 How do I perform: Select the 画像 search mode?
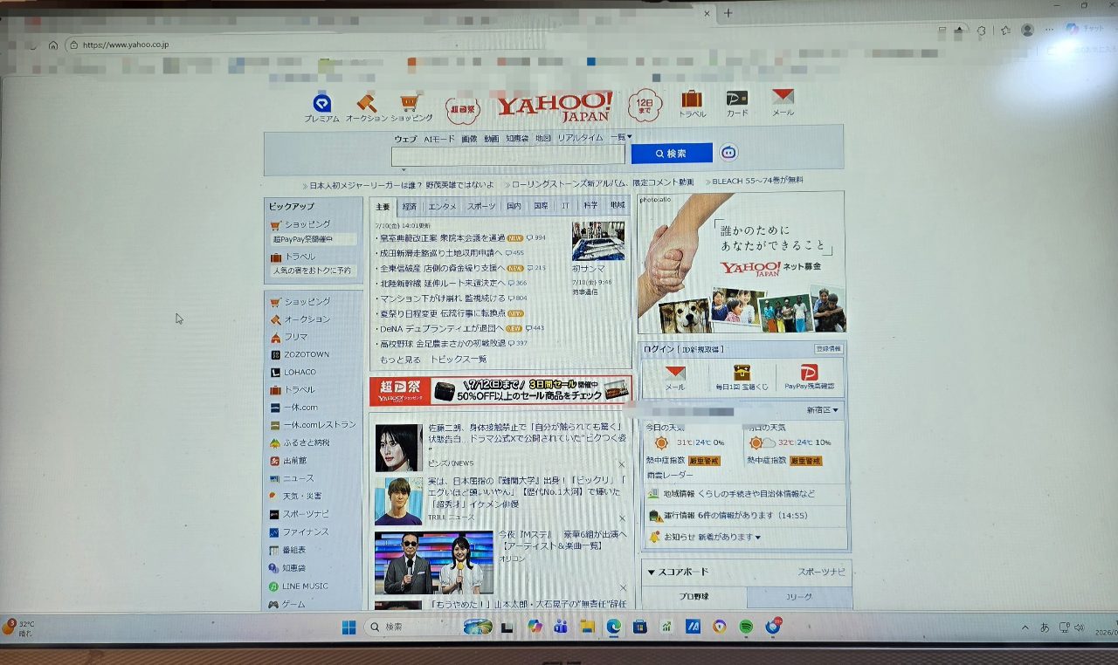pyautogui.click(x=469, y=139)
